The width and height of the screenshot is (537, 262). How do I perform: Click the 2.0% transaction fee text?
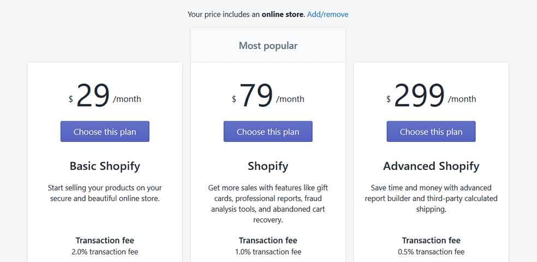(105, 252)
